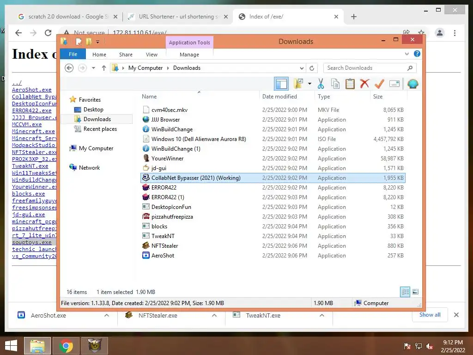Select the pizzahutfreepizza application icon
Viewport: 473px width, 355px height.
point(146,216)
